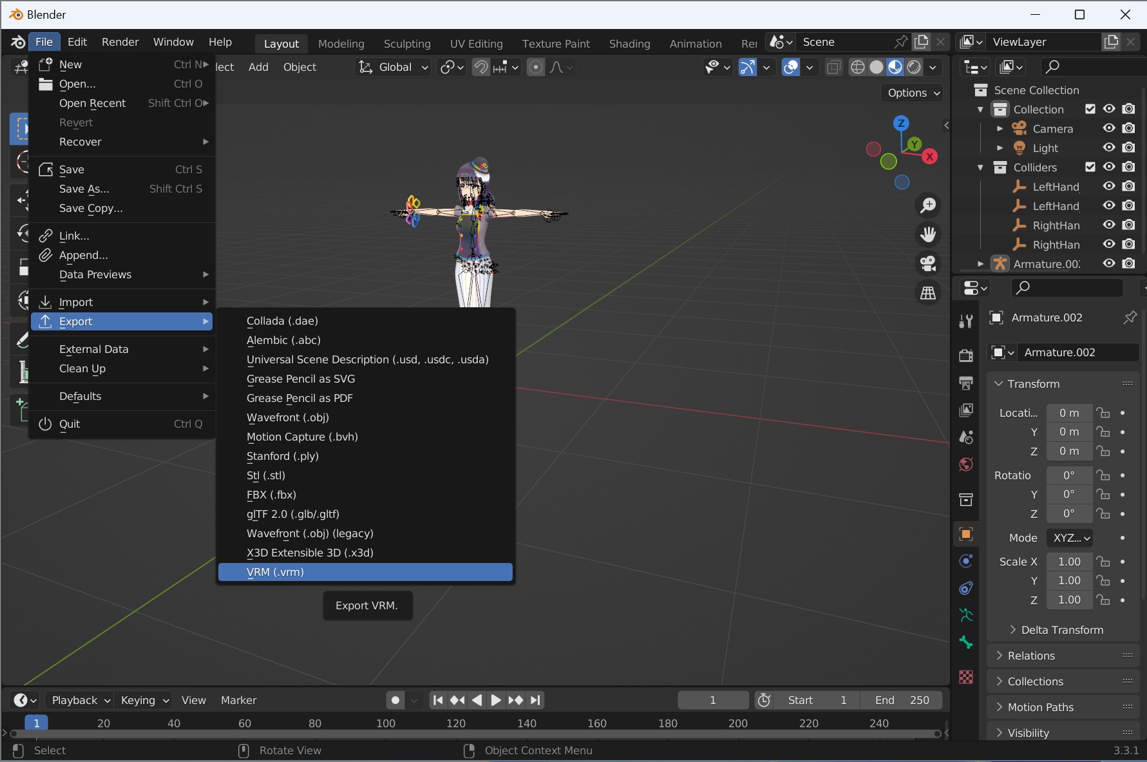Screen dimensions: 1147x762
Task: Expand the Camera tree item
Action: click(1000, 129)
